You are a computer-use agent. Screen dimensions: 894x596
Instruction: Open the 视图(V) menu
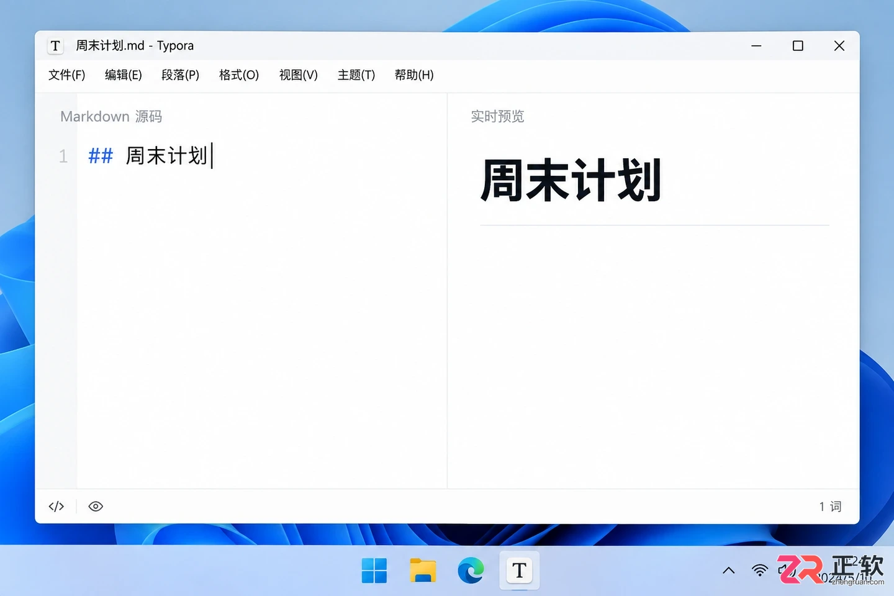(299, 75)
